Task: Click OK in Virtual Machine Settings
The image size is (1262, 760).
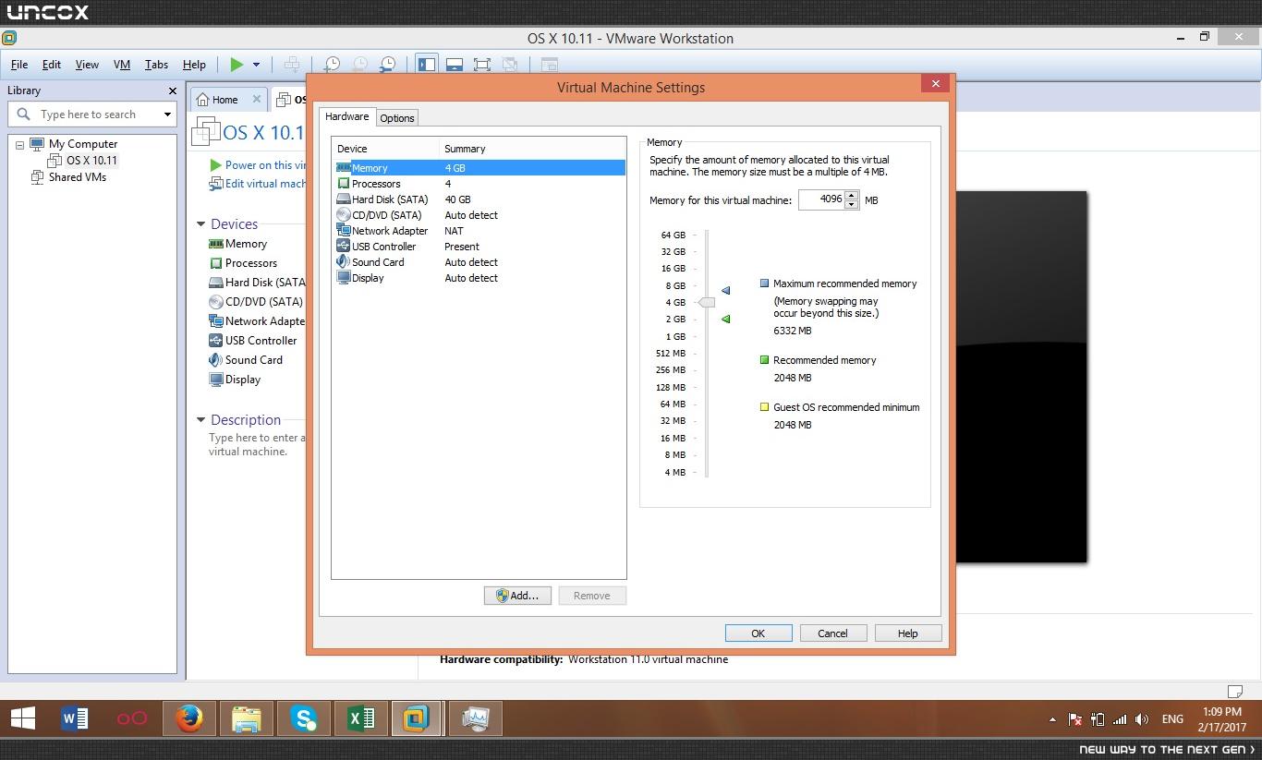Action: point(758,633)
